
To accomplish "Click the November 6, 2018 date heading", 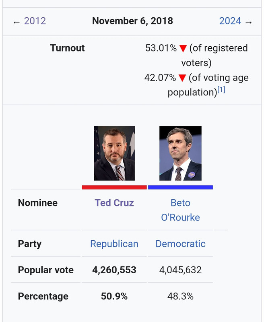I will coord(132,21).
